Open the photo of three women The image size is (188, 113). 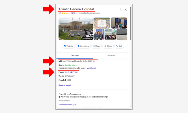[x=99, y=35]
